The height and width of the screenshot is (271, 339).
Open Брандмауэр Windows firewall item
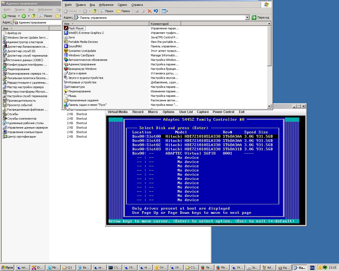(x=82, y=69)
